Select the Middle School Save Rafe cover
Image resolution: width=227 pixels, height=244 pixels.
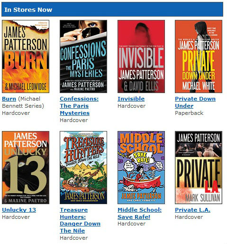click(141, 168)
